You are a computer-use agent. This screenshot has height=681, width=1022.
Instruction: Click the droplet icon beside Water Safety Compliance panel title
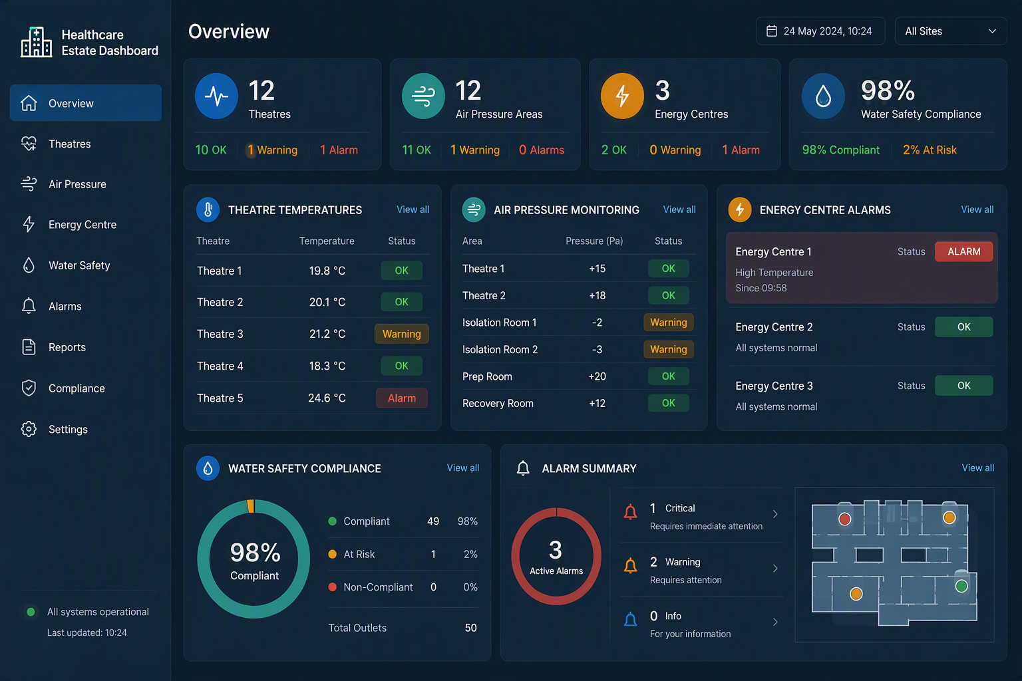coord(208,468)
